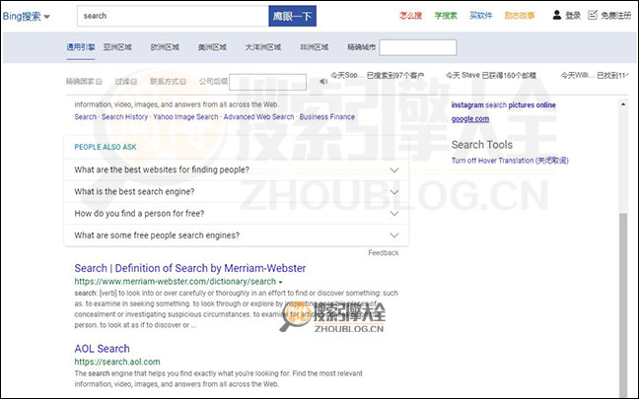Click the free registration pencil icon
This screenshot has width=639, height=399.
(593, 15)
